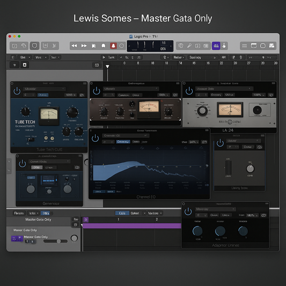286x286 pixels.
Task: Click the rewind transport button
Action: point(74,46)
